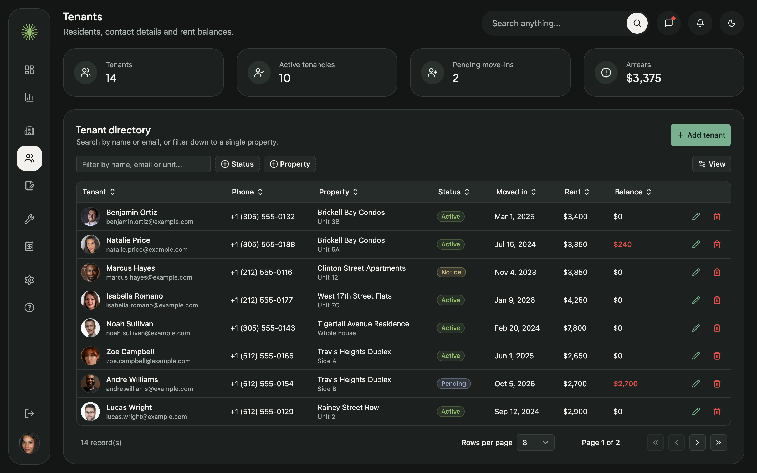The width and height of the screenshot is (757, 473).
Task: Open the messages chat icon
Action: click(669, 23)
